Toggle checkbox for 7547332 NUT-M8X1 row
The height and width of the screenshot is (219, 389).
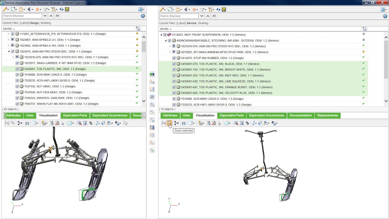click(17, 86)
